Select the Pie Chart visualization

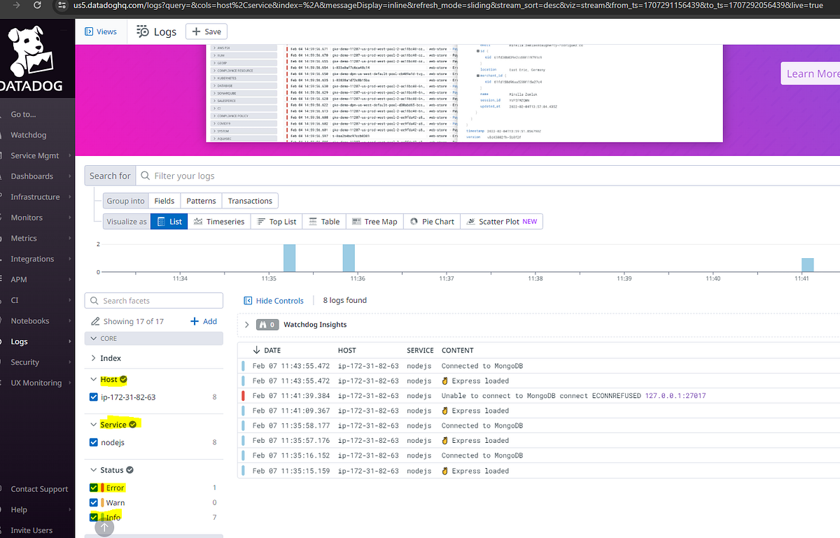point(432,221)
